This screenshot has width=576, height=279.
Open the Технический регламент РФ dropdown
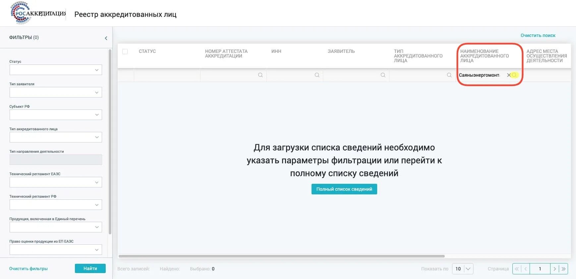(x=56, y=205)
